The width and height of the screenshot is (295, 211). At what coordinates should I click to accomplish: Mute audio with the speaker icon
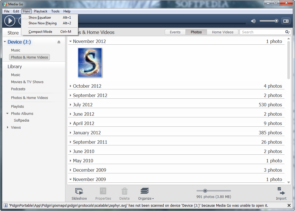(253, 21)
